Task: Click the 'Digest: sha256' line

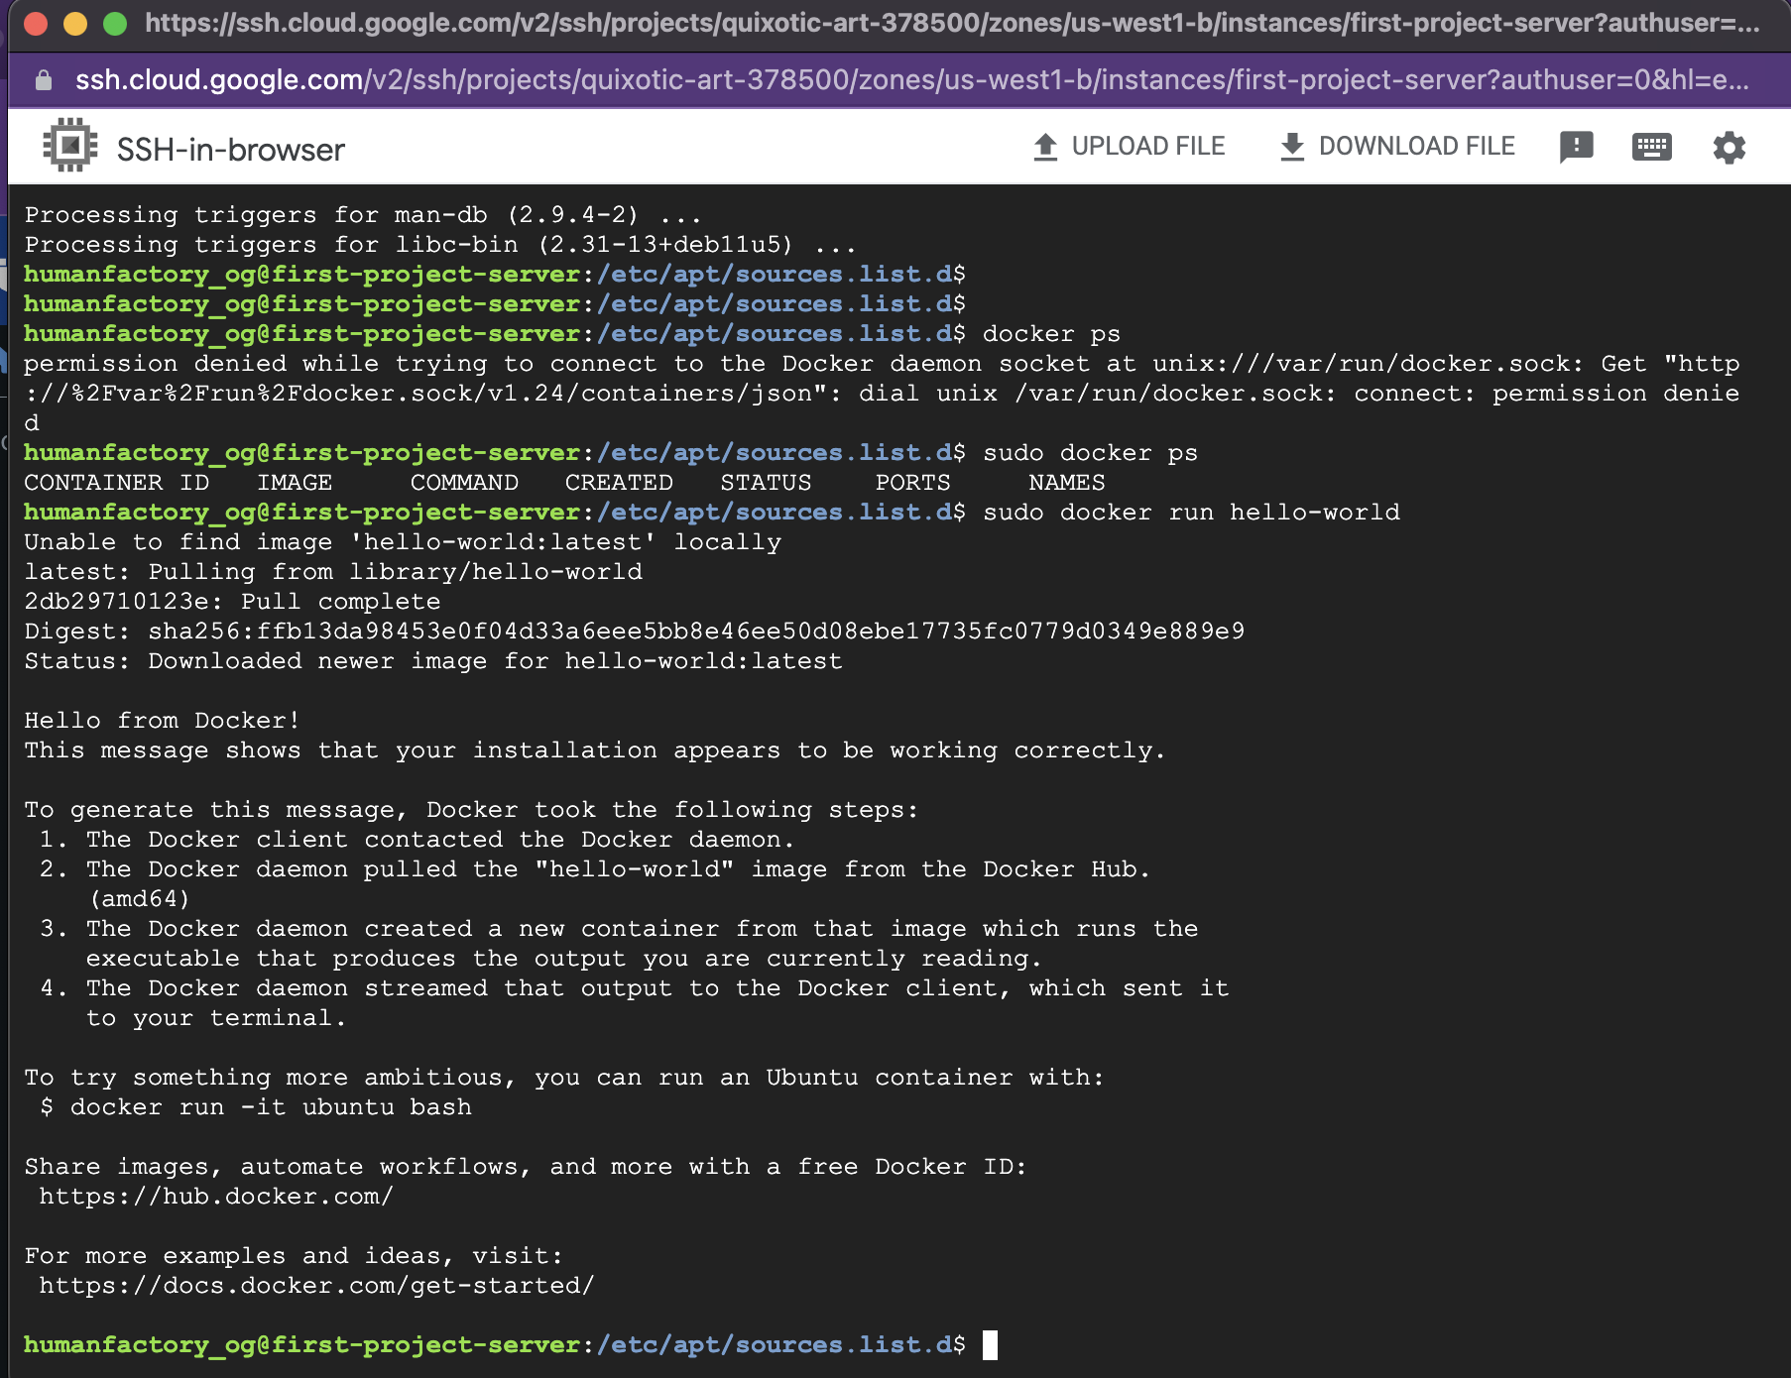Action: [634, 632]
